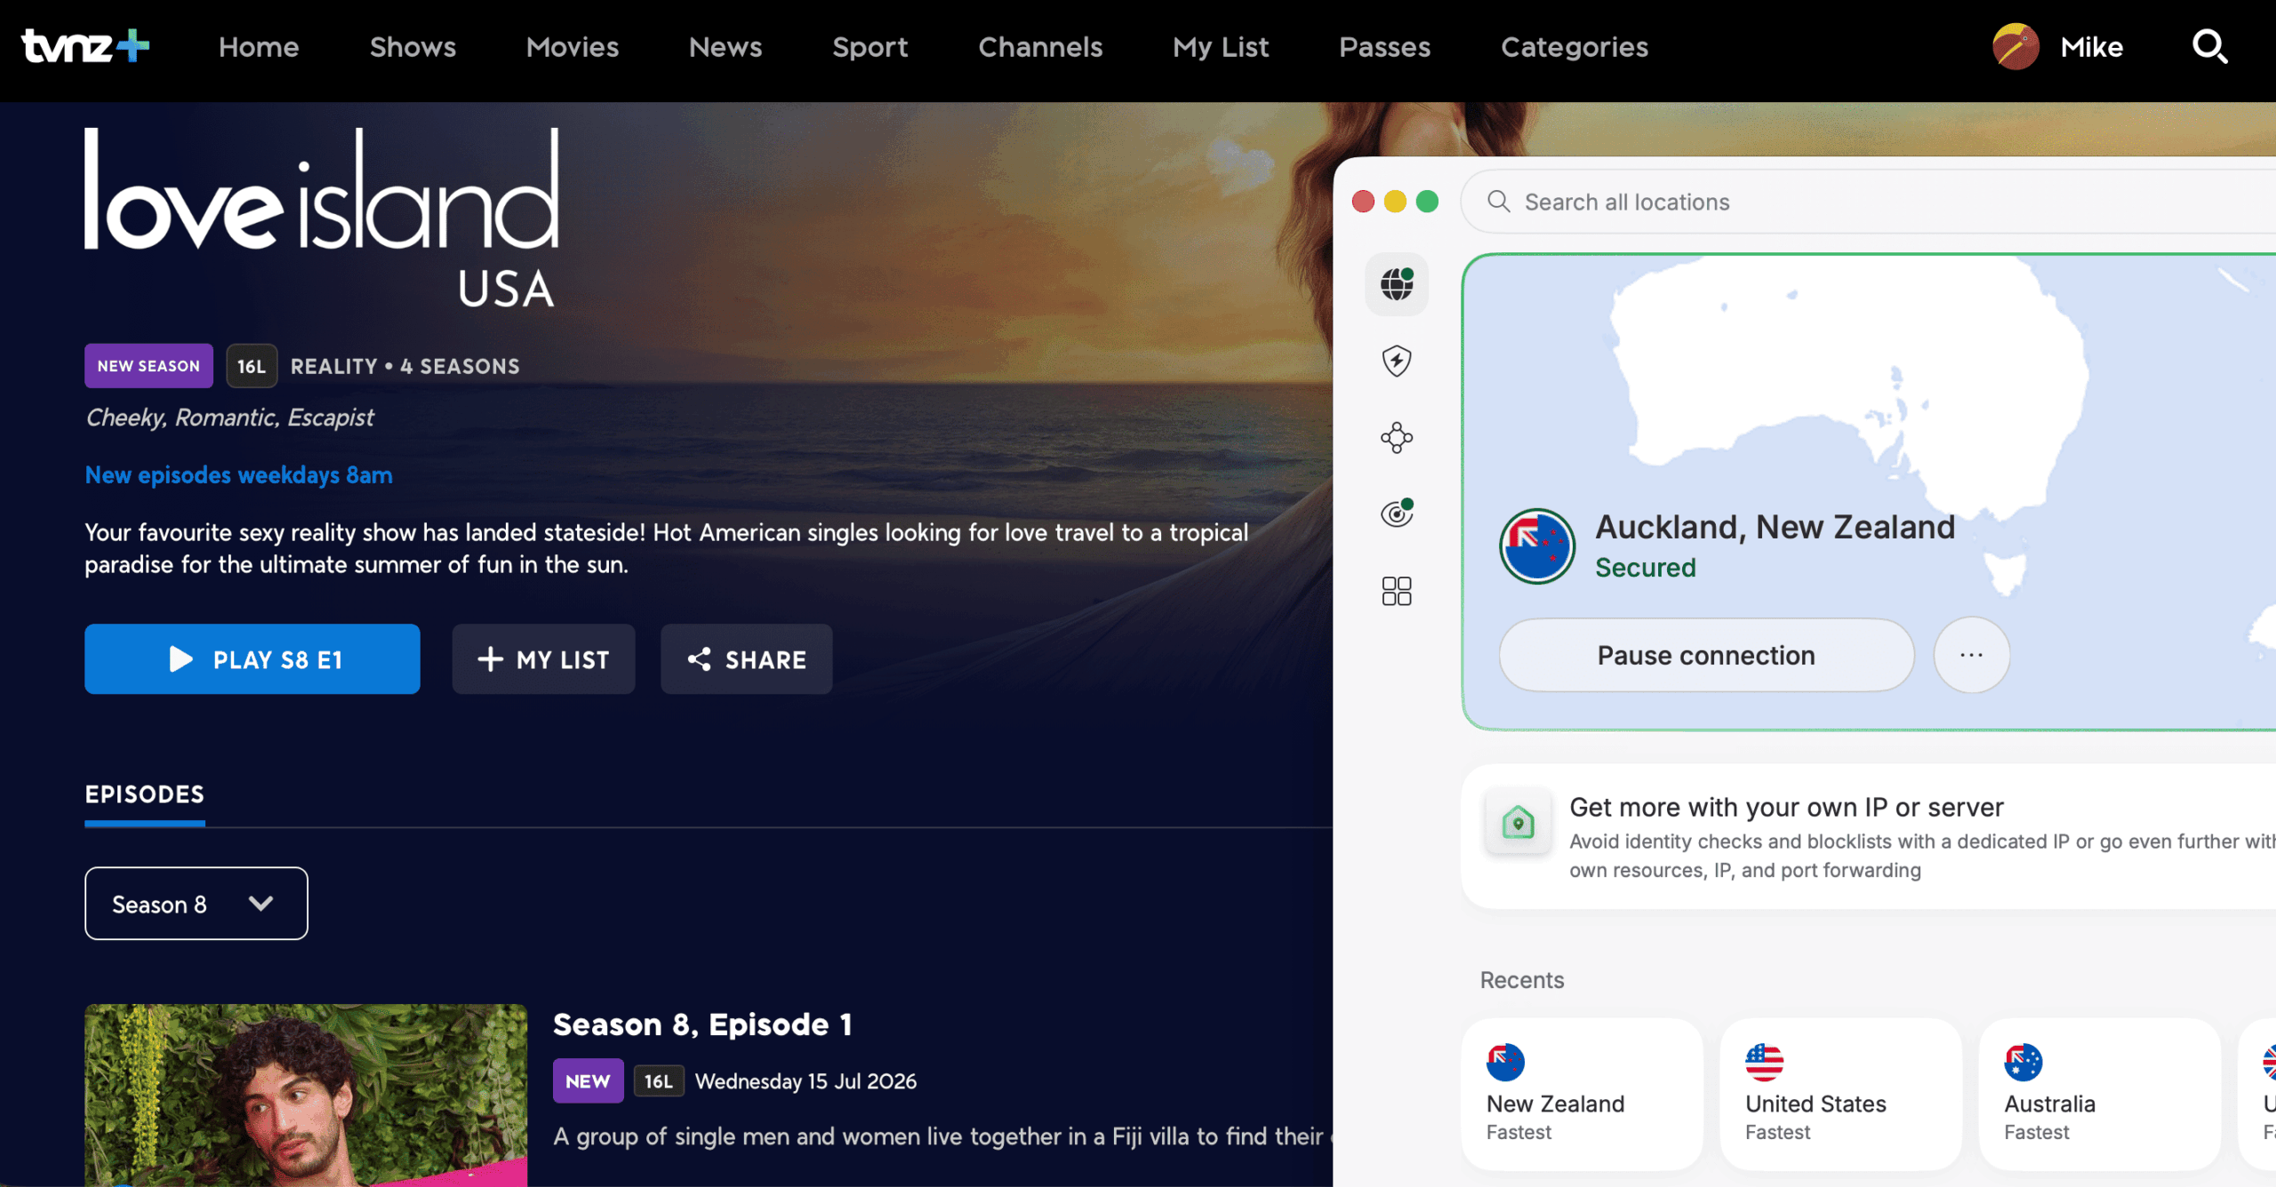
Task: Click the NEW SEASON badge
Action: coord(148,366)
